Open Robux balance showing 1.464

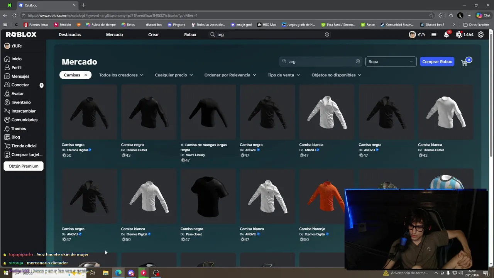click(x=465, y=34)
